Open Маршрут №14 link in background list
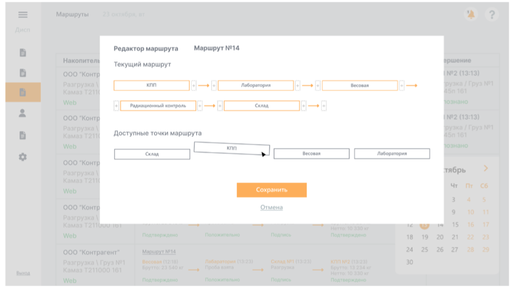The image size is (514, 292). 159,252
